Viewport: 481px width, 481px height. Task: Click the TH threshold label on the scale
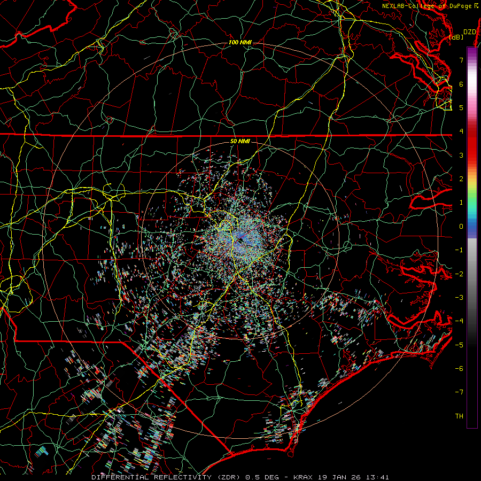point(459,416)
